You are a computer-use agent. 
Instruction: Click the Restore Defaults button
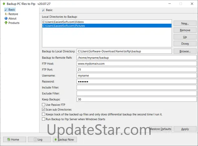(161, 129)
